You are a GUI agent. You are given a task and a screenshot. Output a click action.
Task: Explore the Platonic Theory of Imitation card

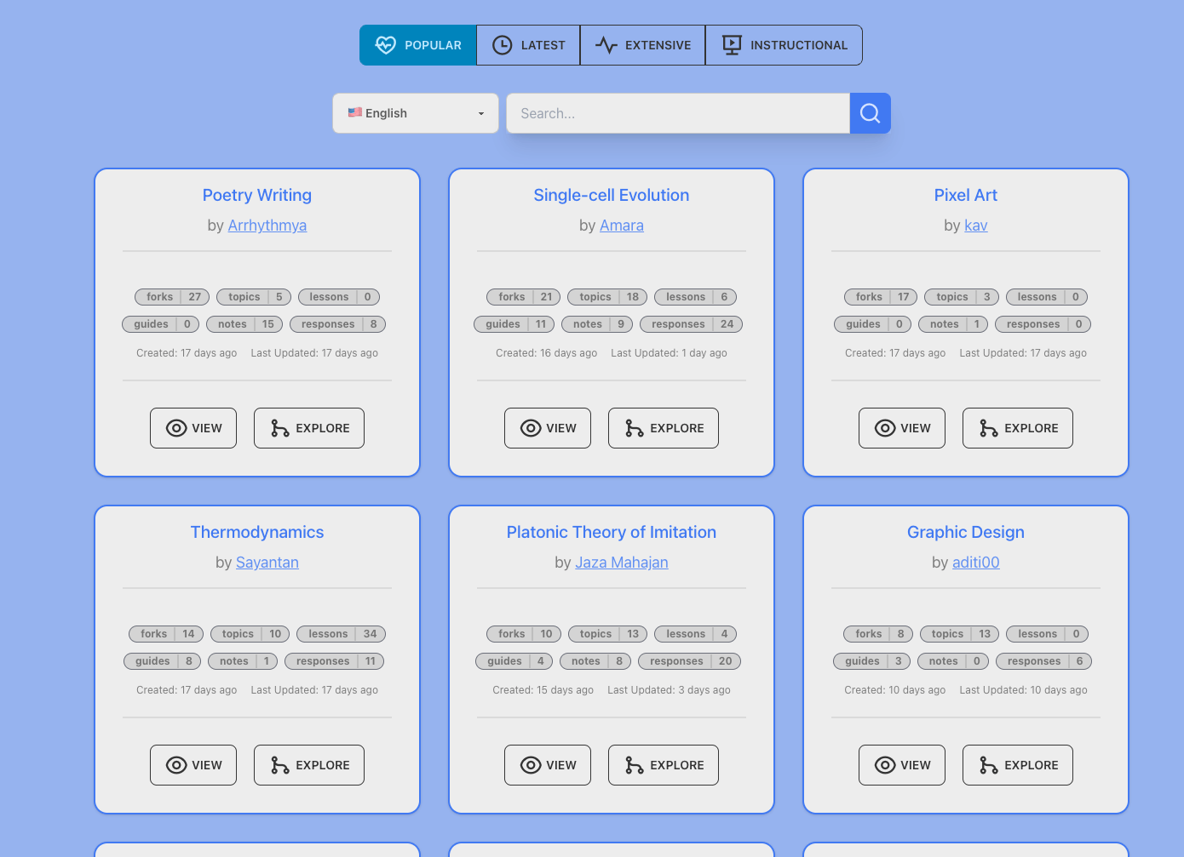pos(663,765)
